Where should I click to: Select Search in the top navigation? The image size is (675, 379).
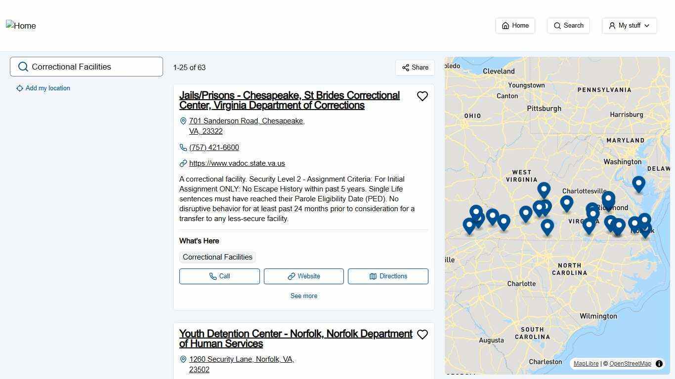[568, 25]
